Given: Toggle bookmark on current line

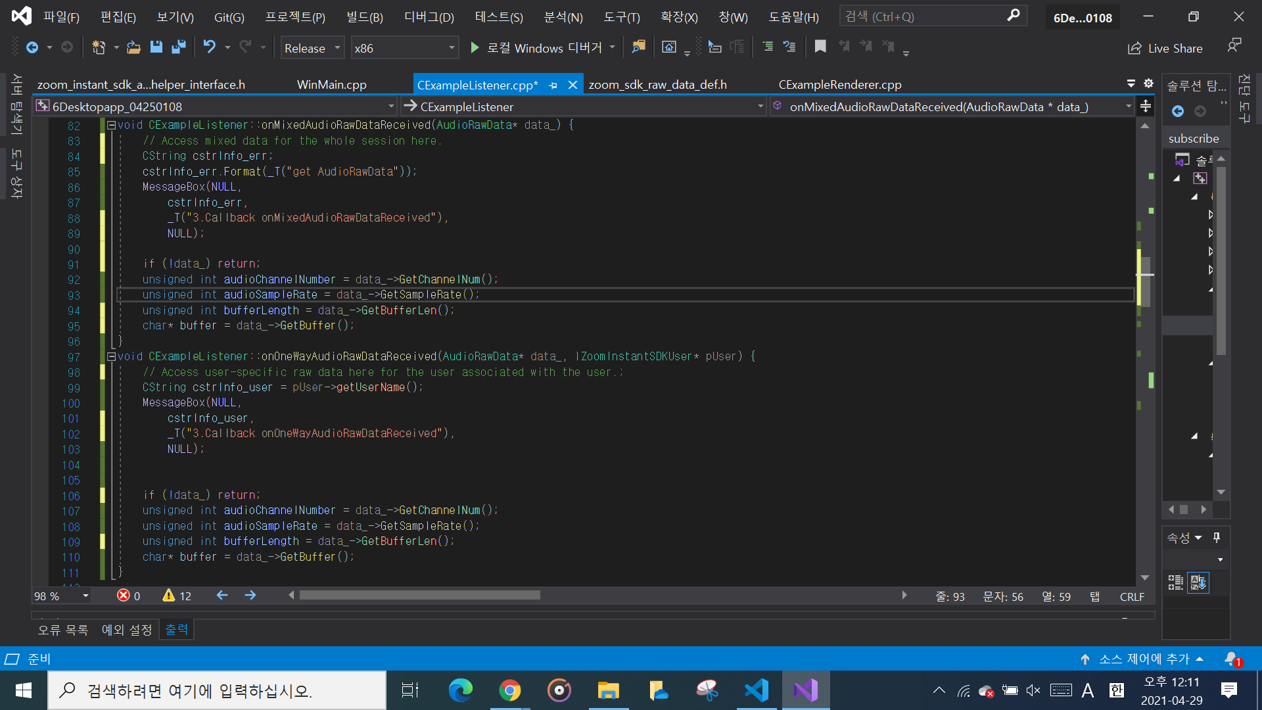Looking at the screenshot, I should coord(820,47).
